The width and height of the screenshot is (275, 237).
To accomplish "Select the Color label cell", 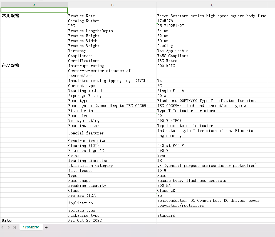I will point(112,156).
